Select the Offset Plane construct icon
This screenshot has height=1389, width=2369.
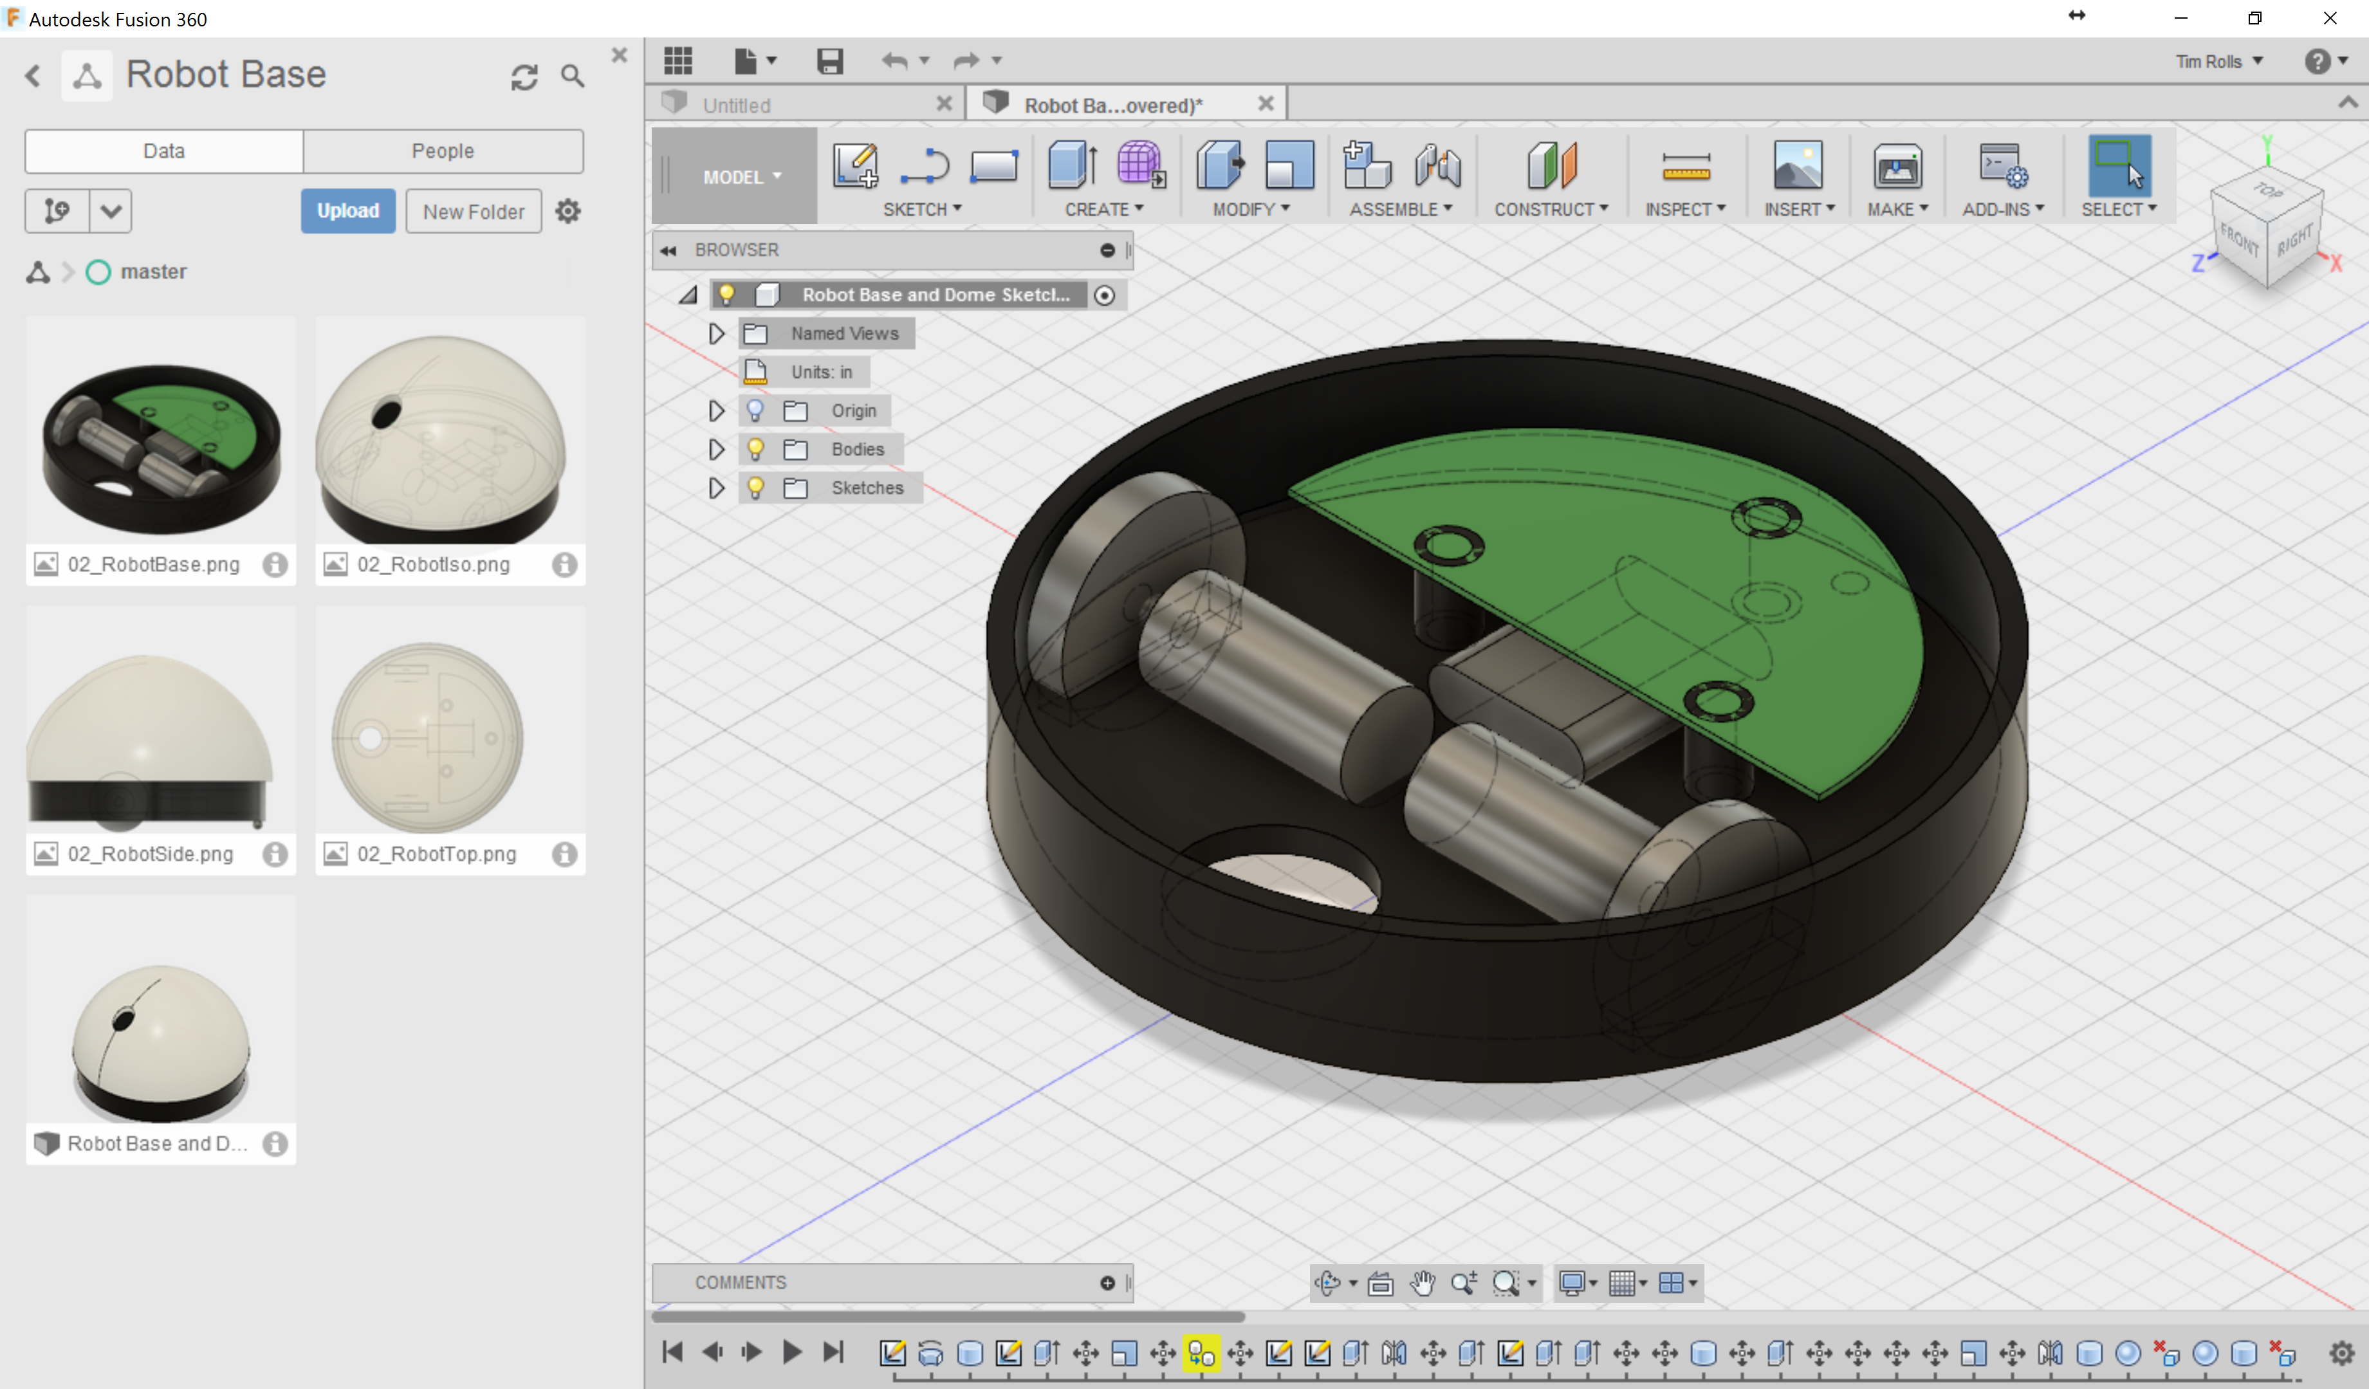[1551, 165]
